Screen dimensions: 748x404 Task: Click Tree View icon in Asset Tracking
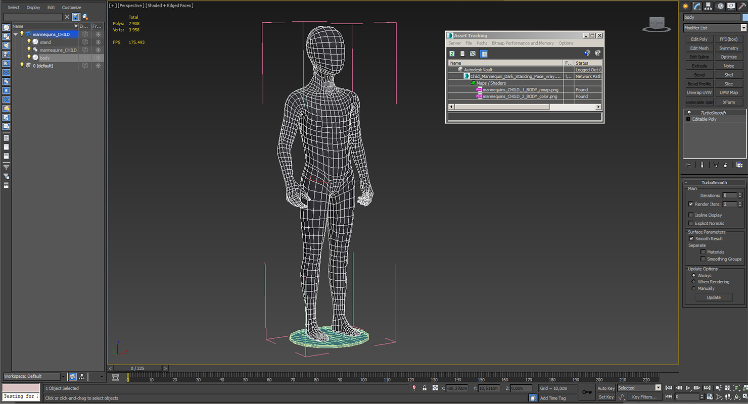click(x=473, y=54)
